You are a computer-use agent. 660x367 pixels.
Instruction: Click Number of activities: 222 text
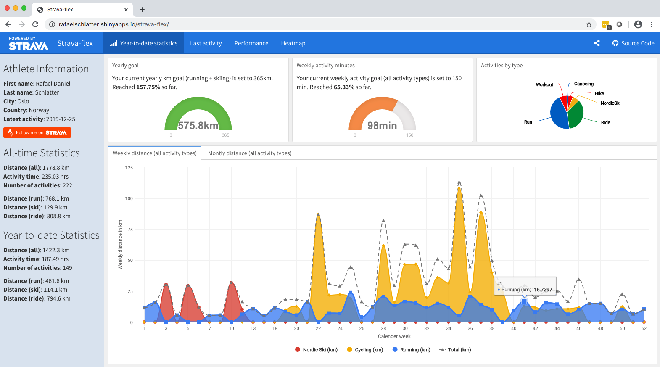(38, 185)
